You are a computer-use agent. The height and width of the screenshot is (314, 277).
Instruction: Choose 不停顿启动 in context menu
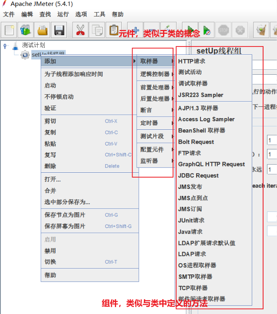click(89, 97)
